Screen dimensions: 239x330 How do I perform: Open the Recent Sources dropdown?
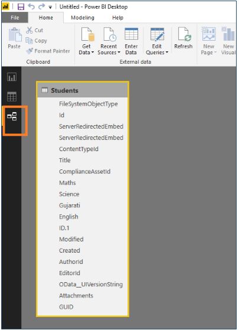(109, 41)
